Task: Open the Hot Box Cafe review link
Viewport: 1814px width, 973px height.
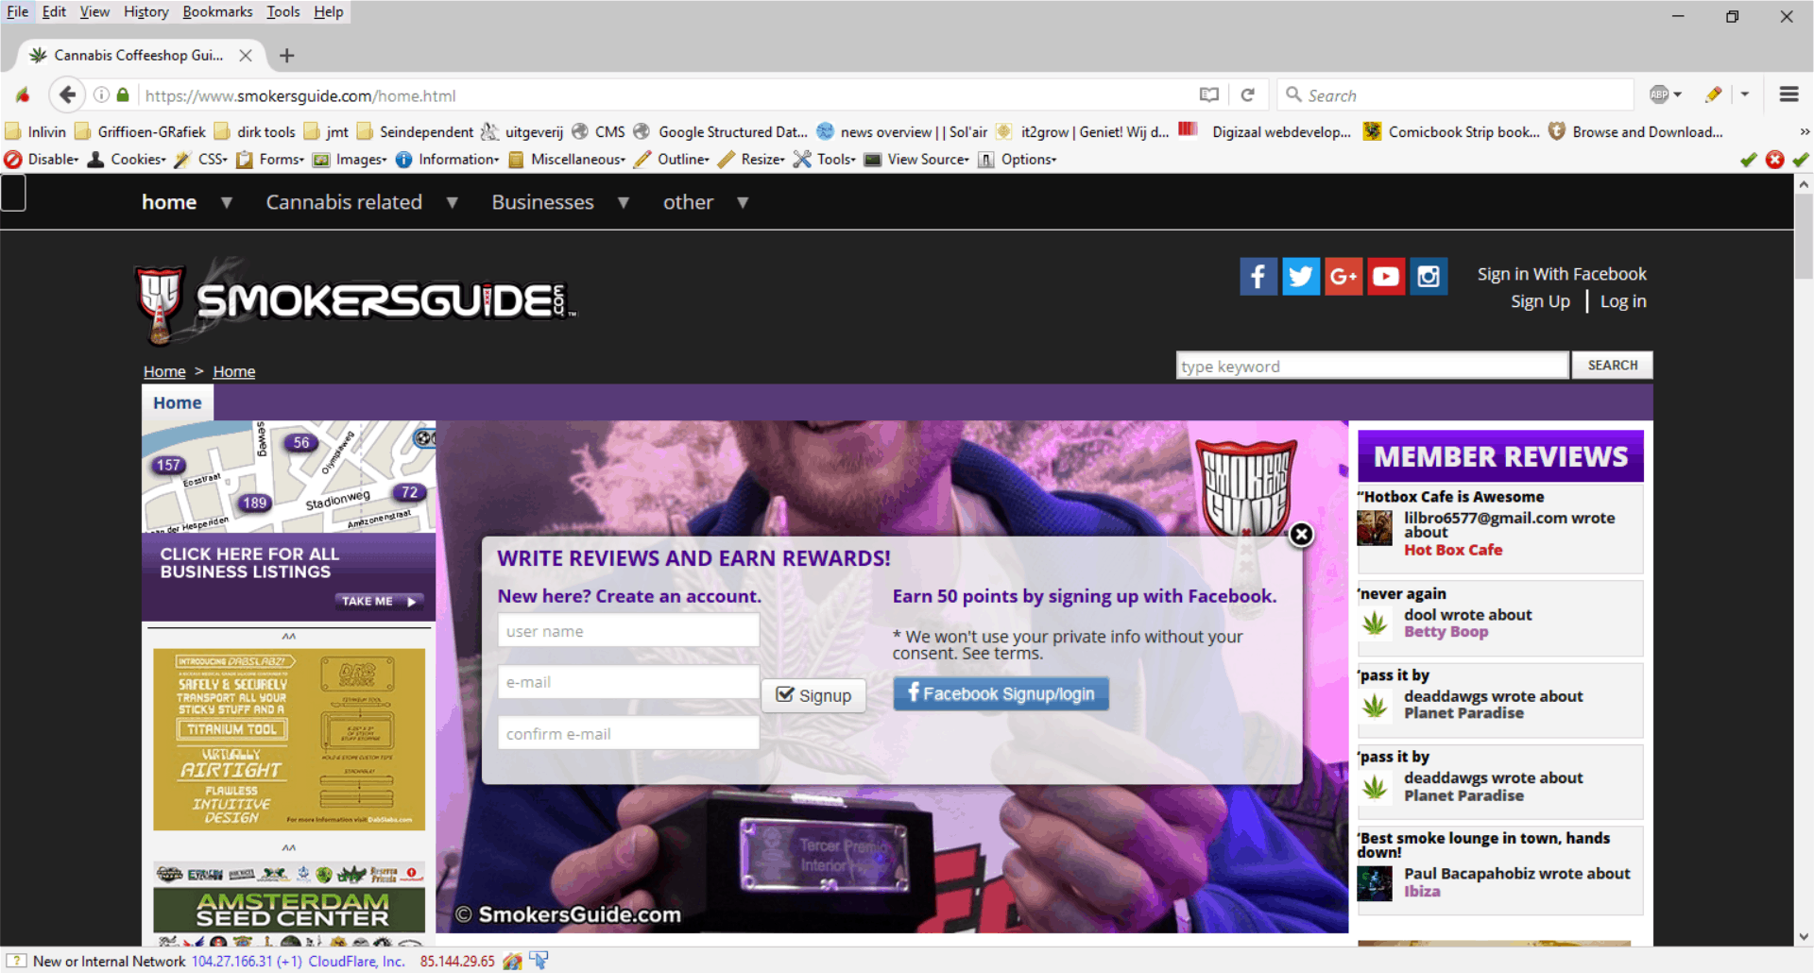Action: [x=1452, y=550]
